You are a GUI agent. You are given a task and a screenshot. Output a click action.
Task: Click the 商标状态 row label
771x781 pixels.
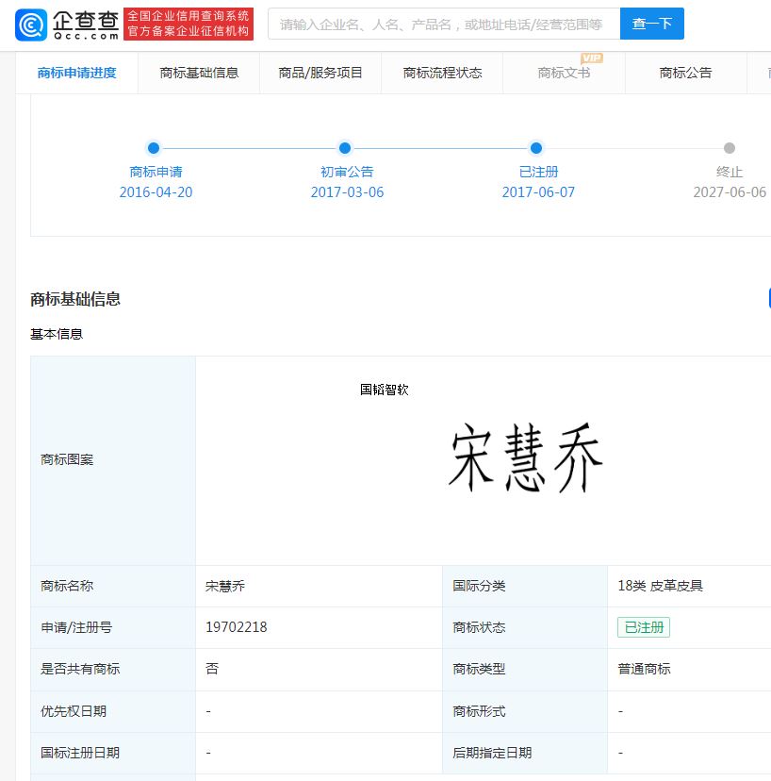(x=480, y=627)
